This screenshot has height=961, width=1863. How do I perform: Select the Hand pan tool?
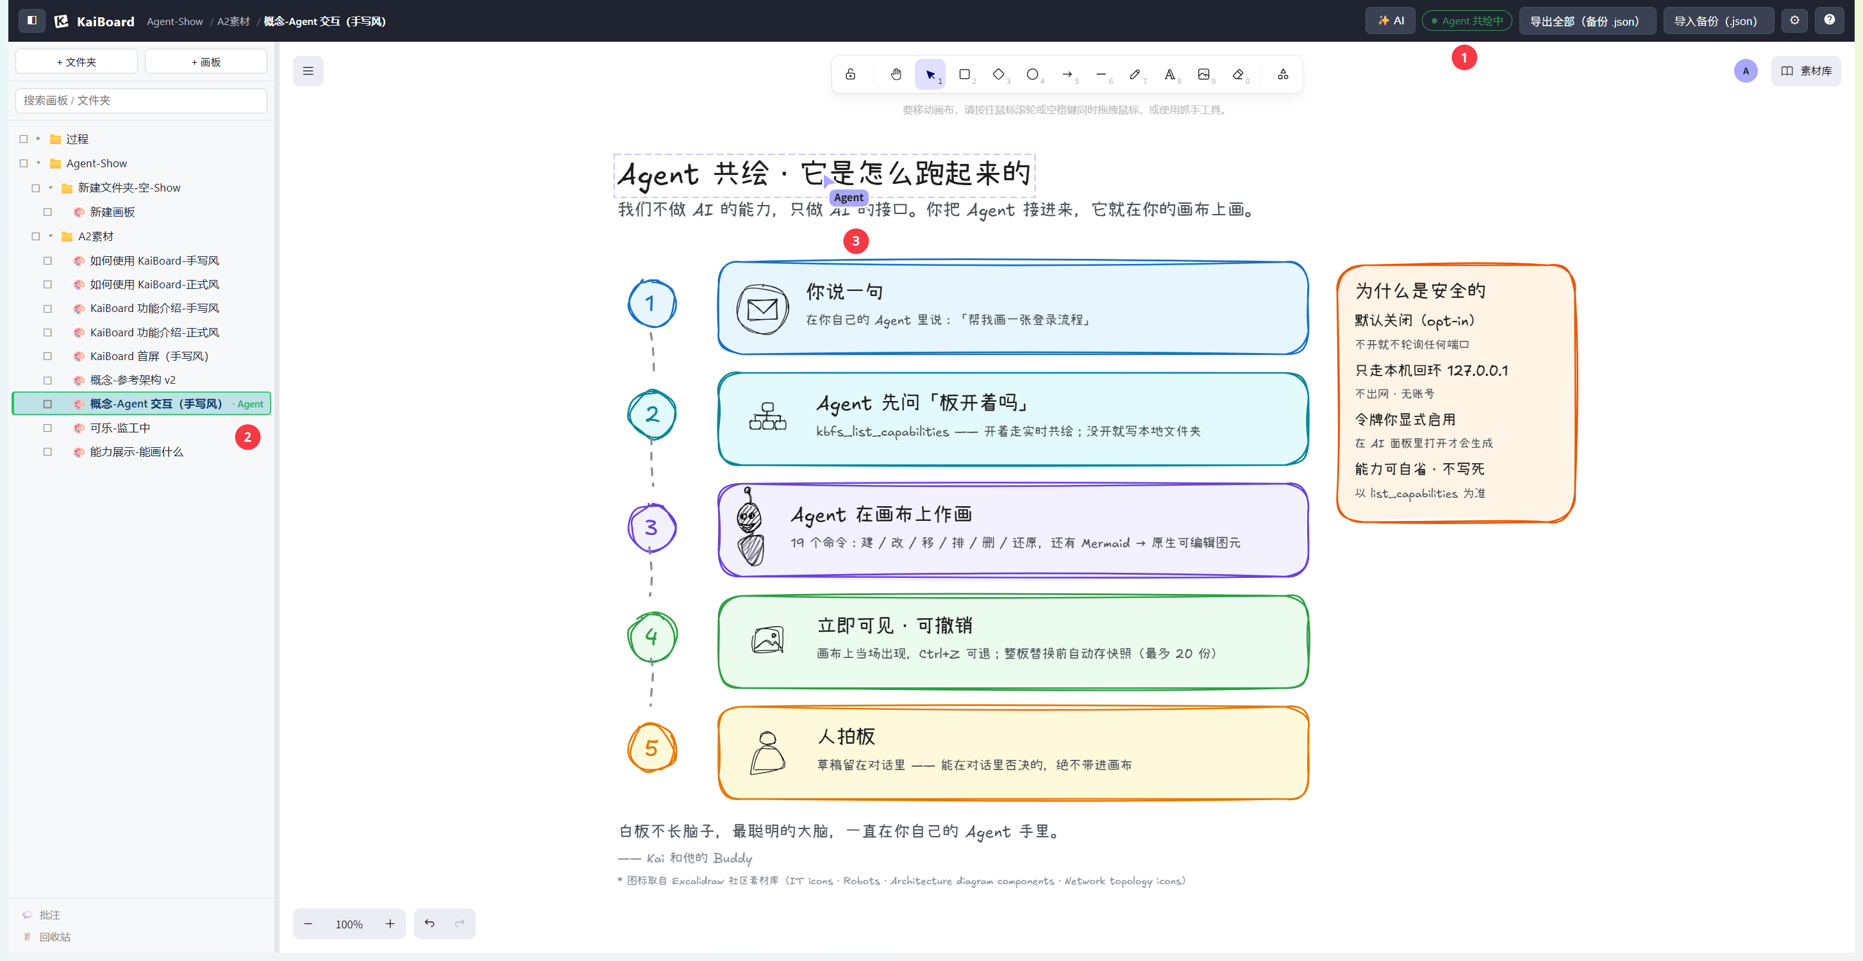tap(896, 74)
